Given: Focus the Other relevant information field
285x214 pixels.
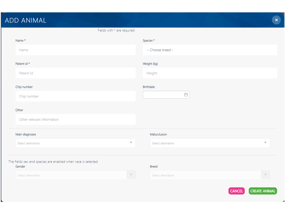Looking at the screenshot, I should coord(75,120).
